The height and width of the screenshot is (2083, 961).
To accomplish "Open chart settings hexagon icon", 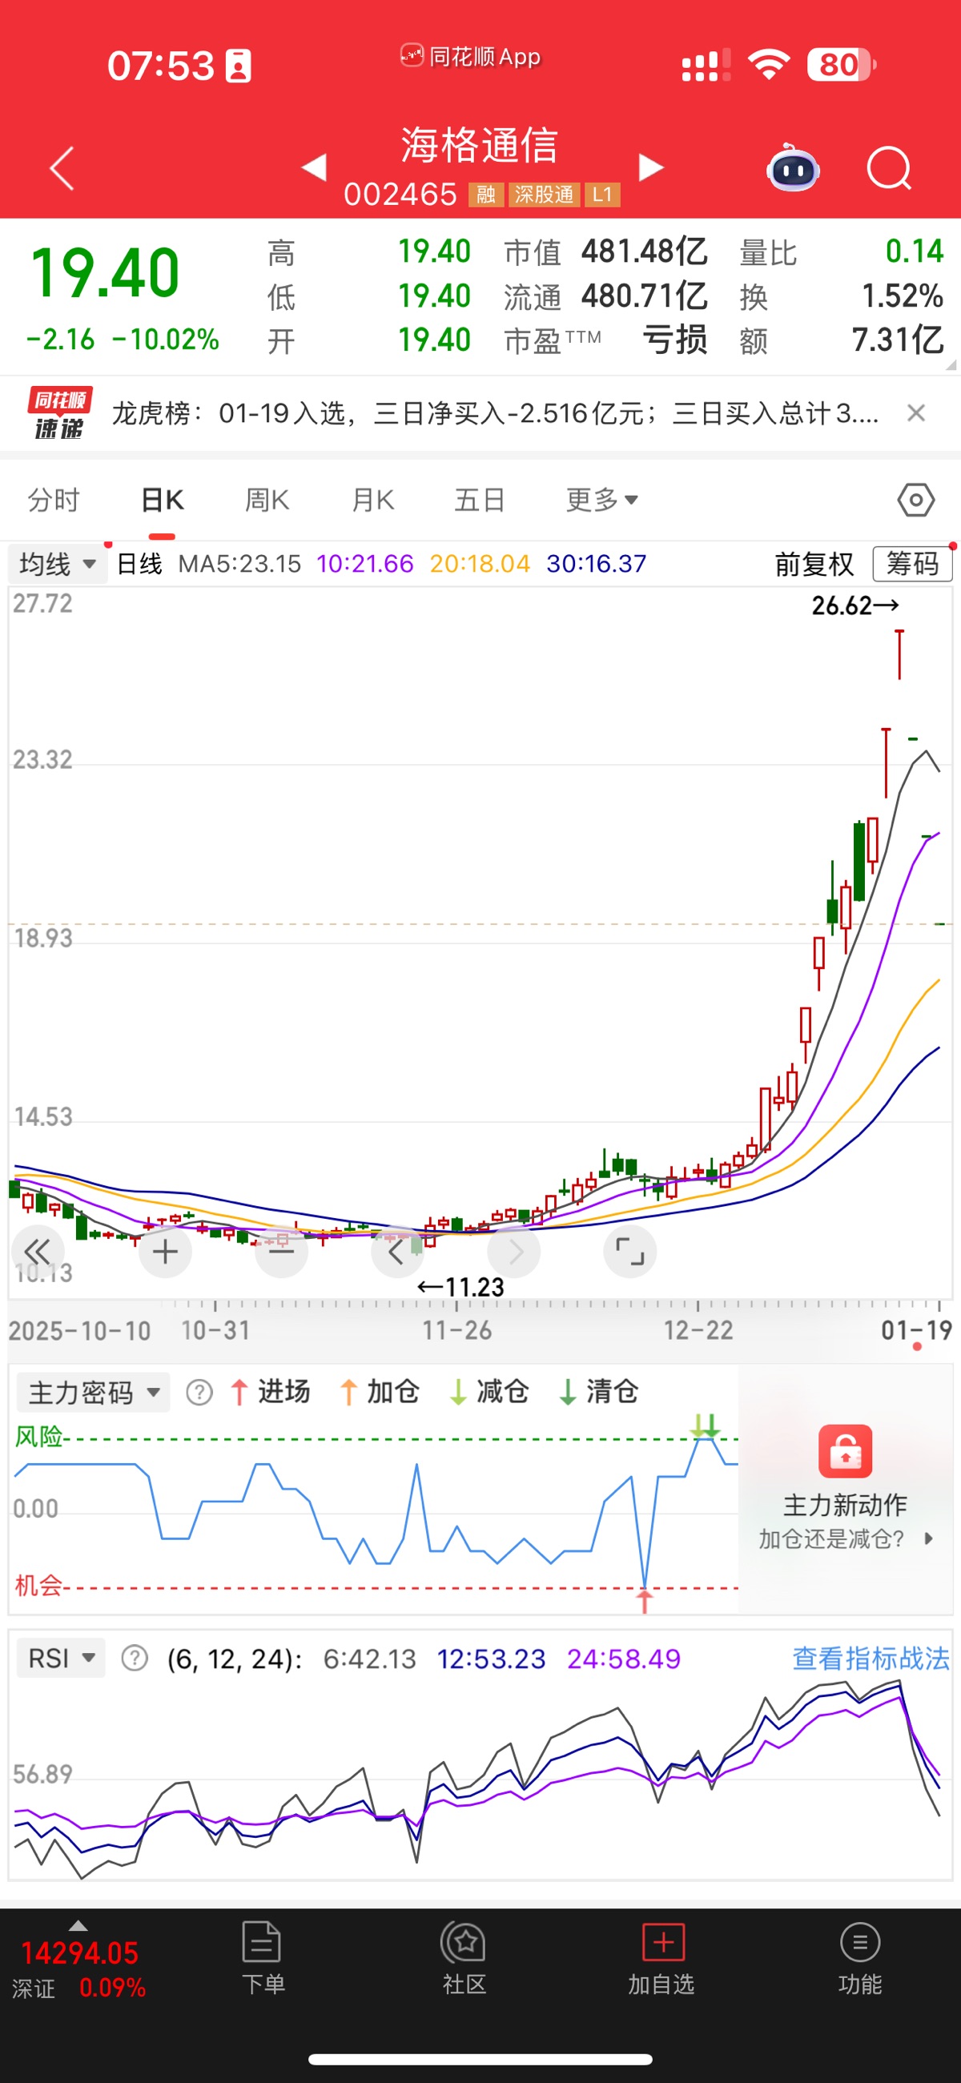I will tap(915, 500).
